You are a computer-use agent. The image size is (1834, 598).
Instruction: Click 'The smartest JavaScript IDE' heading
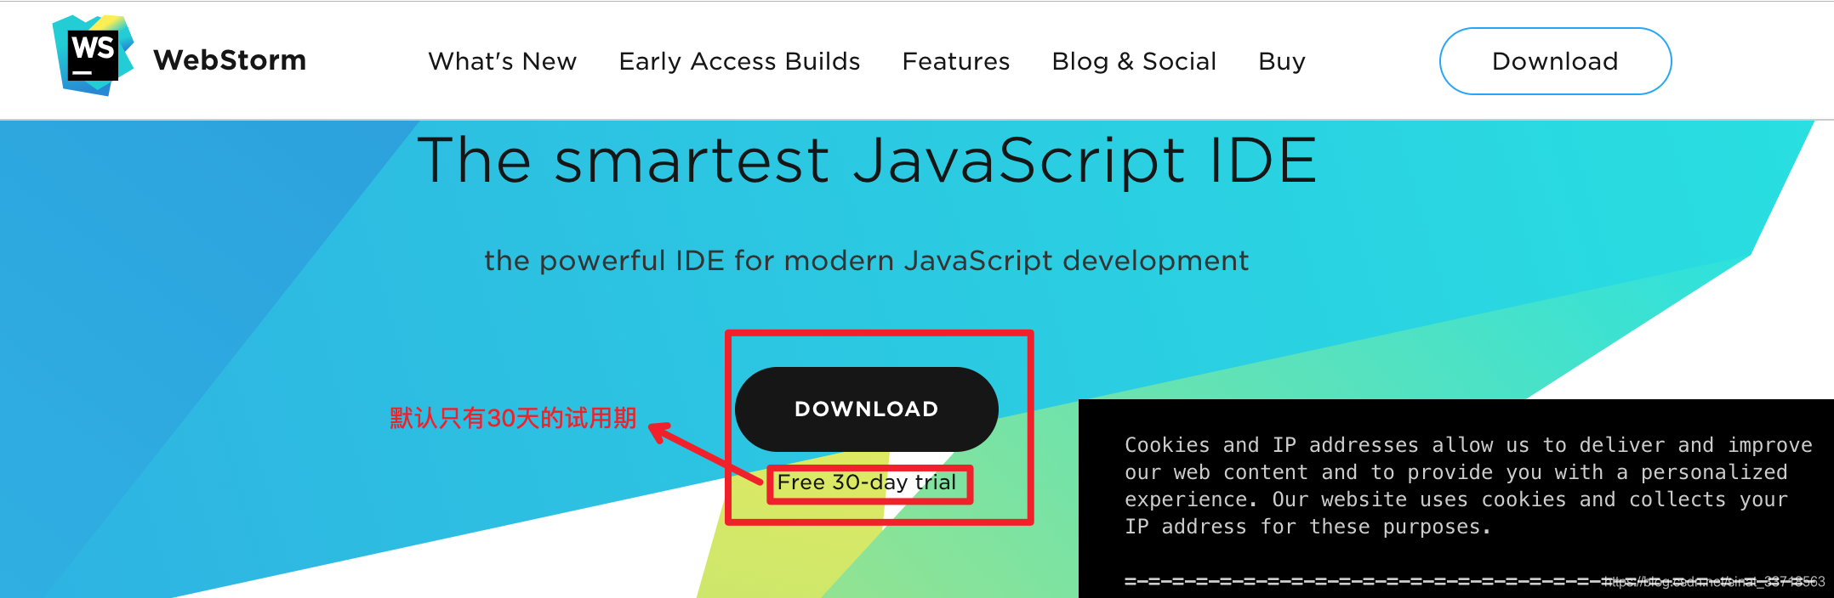867,160
